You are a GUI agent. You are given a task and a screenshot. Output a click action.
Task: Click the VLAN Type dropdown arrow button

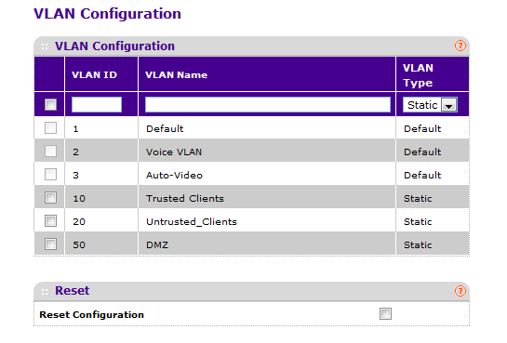[448, 105]
